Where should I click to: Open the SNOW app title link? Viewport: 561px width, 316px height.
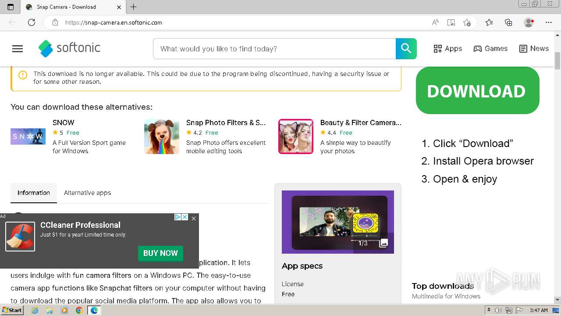[64, 122]
